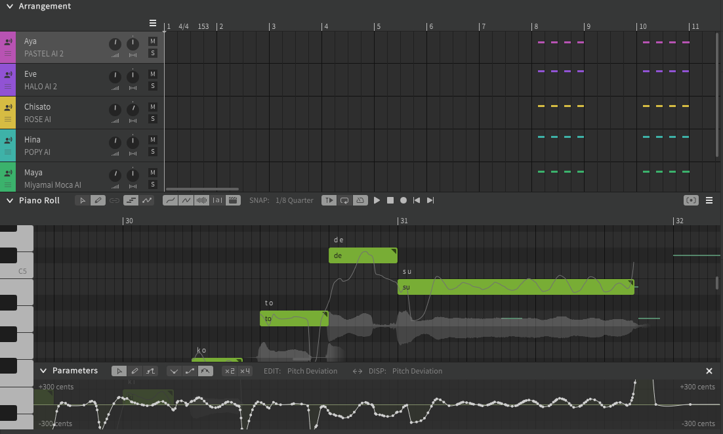Screen dimensions: 723x434
Task: Click the Chisato track voice icon
Action: pos(8,108)
